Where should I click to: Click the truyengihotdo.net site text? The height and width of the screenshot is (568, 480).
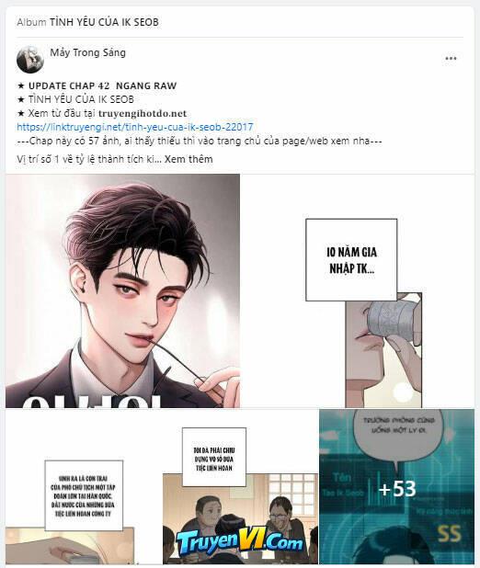143,113
